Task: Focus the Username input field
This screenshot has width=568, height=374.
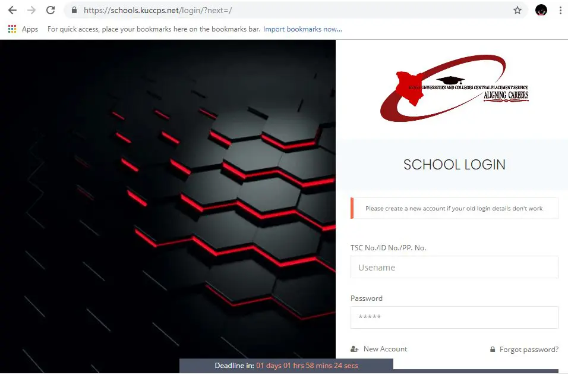Action: [x=454, y=268]
